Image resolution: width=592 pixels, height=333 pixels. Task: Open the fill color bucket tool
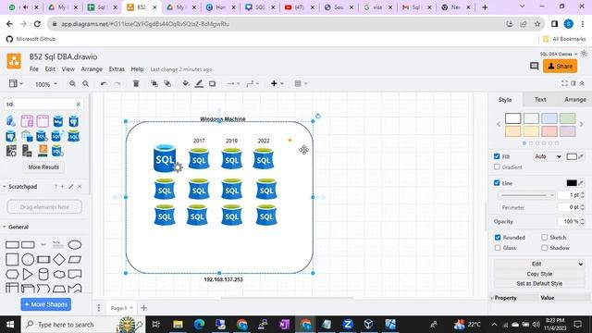tap(186, 84)
